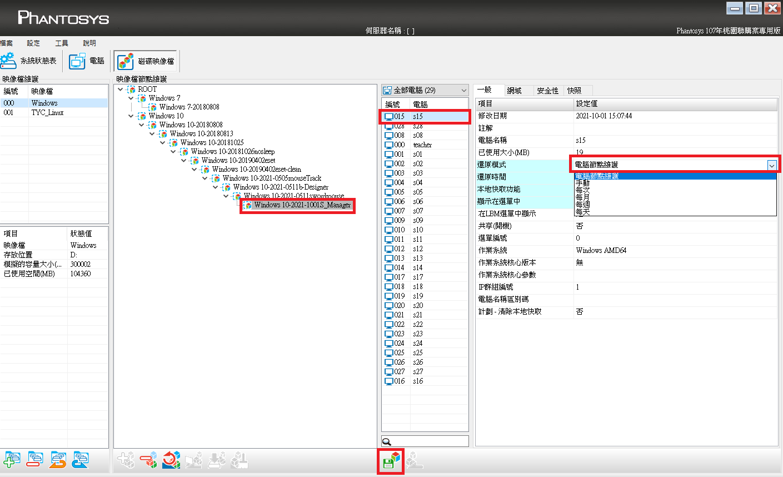The image size is (783, 477).
Task: Click the green floppy save settings icon
Action: click(x=391, y=460)
